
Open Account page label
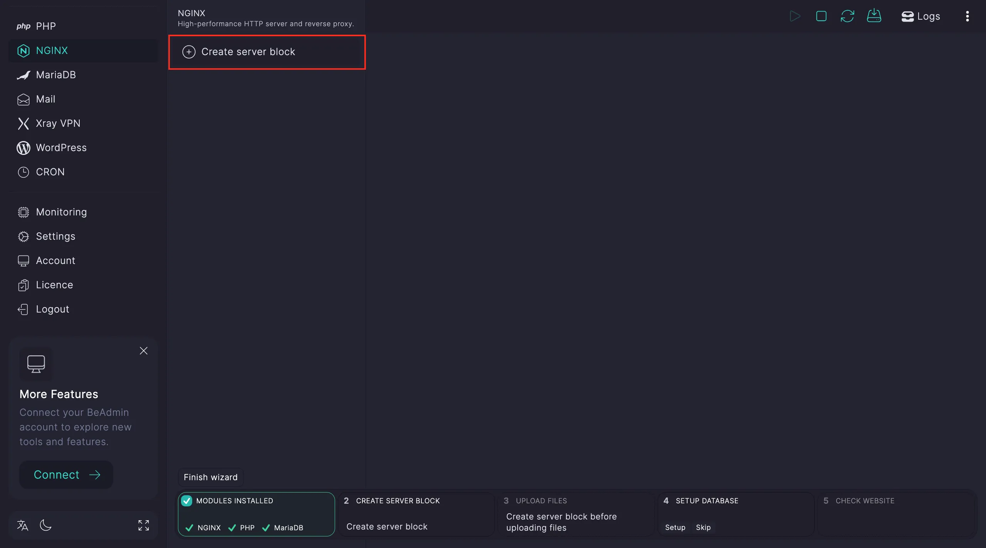(55, 261)
